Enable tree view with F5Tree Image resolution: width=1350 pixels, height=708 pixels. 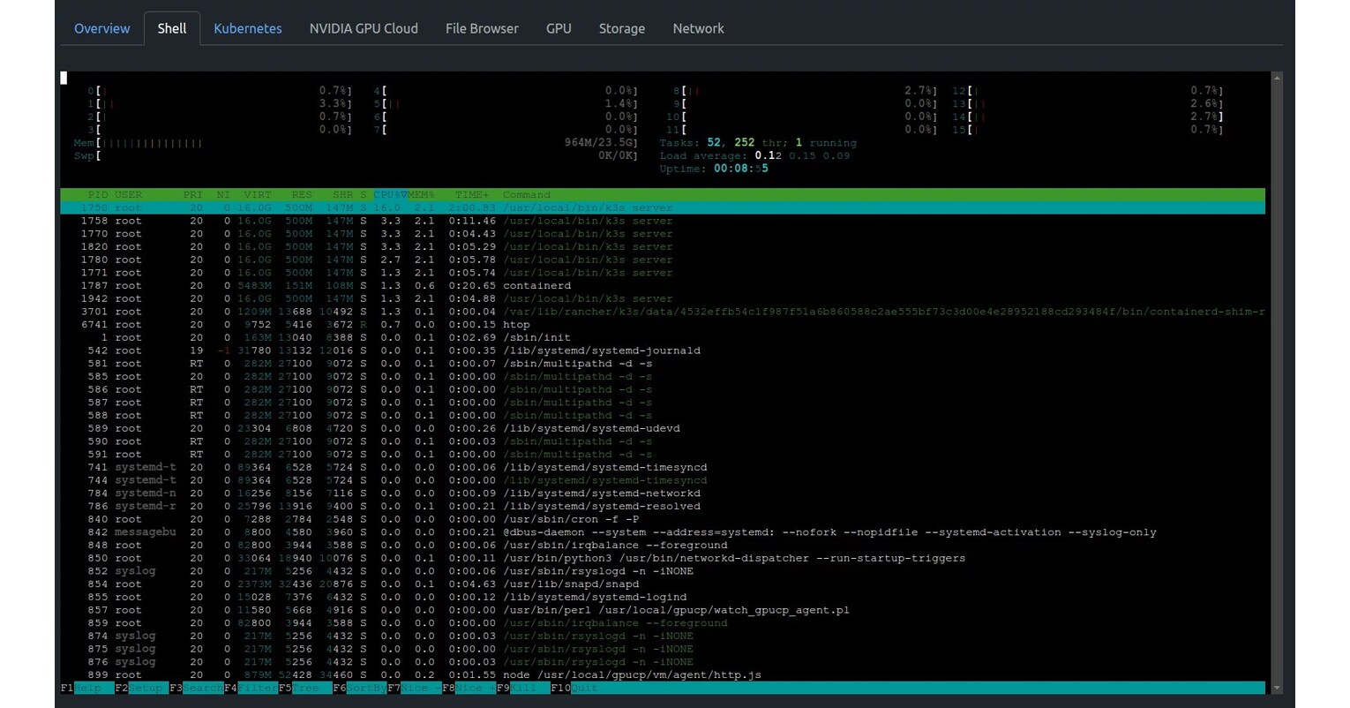[x=303, y=688]
